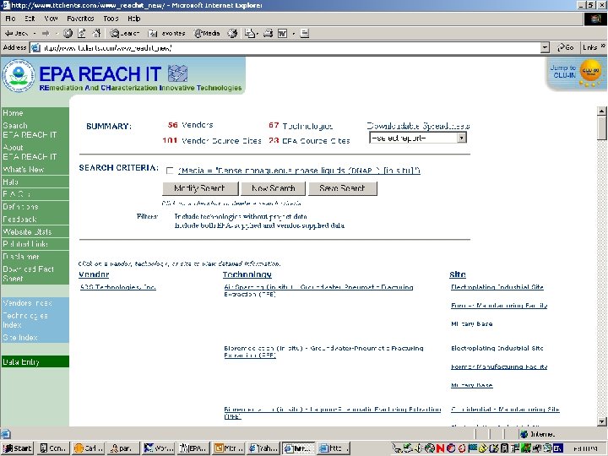Click the Windows Start button
This screenshot has width=608, height=456.
point(18,448)
